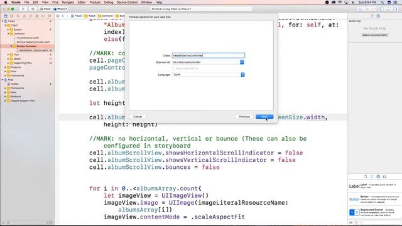
Task: Open the Subclass of combo box dropdown
Action: coord(242,62)
